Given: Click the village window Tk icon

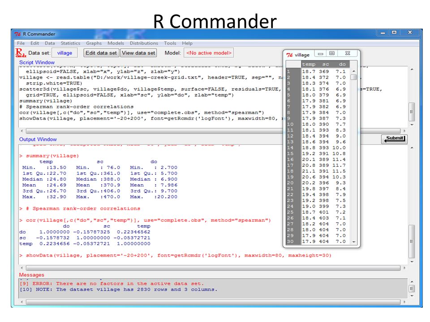Looking at the screenshot, I should click(x=290, y=55).
